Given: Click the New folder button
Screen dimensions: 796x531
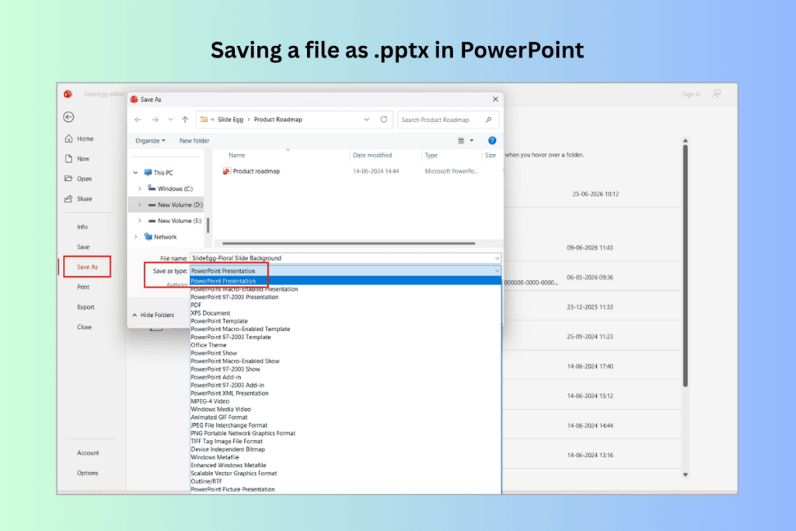Looking at the screenshot, I should pyautogui.click(x=194, y=141).
